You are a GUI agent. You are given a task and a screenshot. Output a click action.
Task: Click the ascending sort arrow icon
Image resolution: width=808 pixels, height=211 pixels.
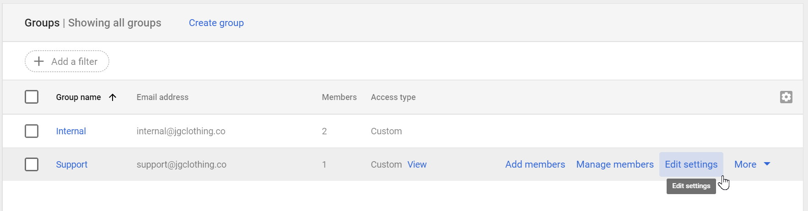pyautogui.click(x=113, y=97)
